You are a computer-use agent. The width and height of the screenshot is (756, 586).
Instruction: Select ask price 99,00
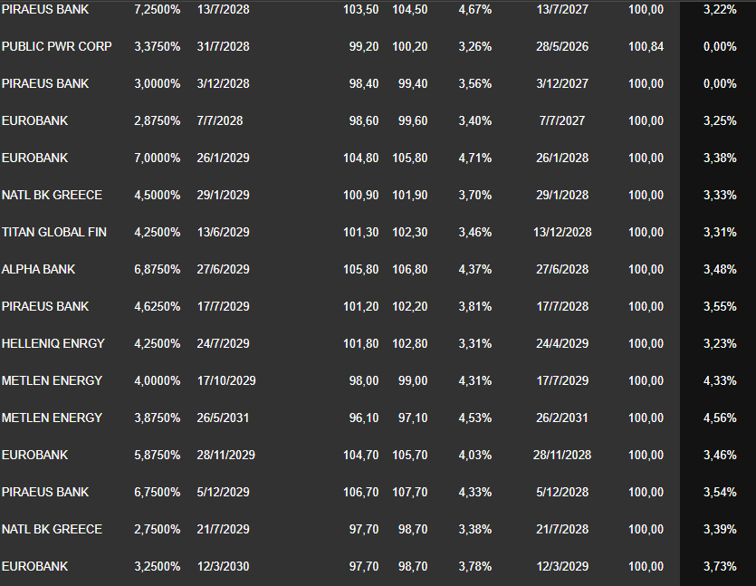(413, 380)
